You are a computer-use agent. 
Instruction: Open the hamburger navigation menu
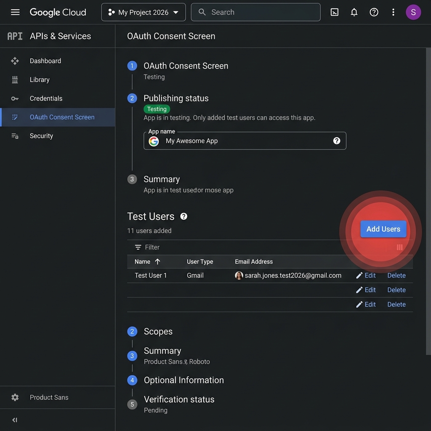pos(15,12)
